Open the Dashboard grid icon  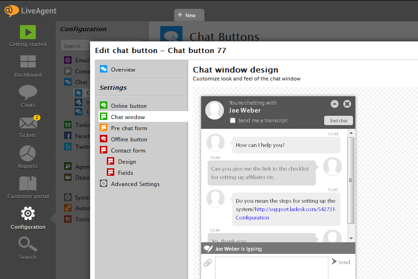point(28,61)
